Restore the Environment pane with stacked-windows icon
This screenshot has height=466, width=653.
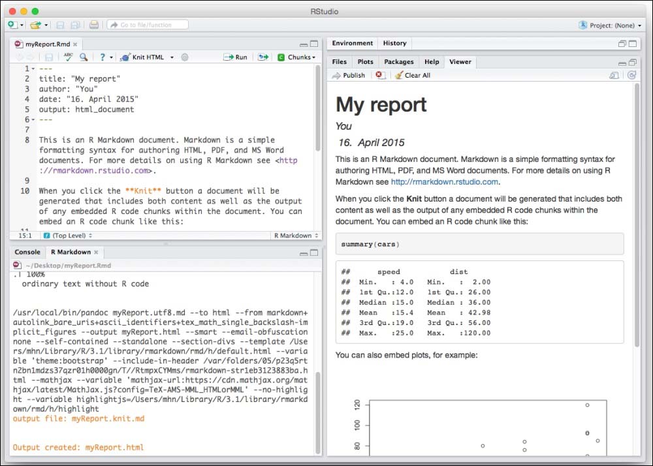pos(622,44)
